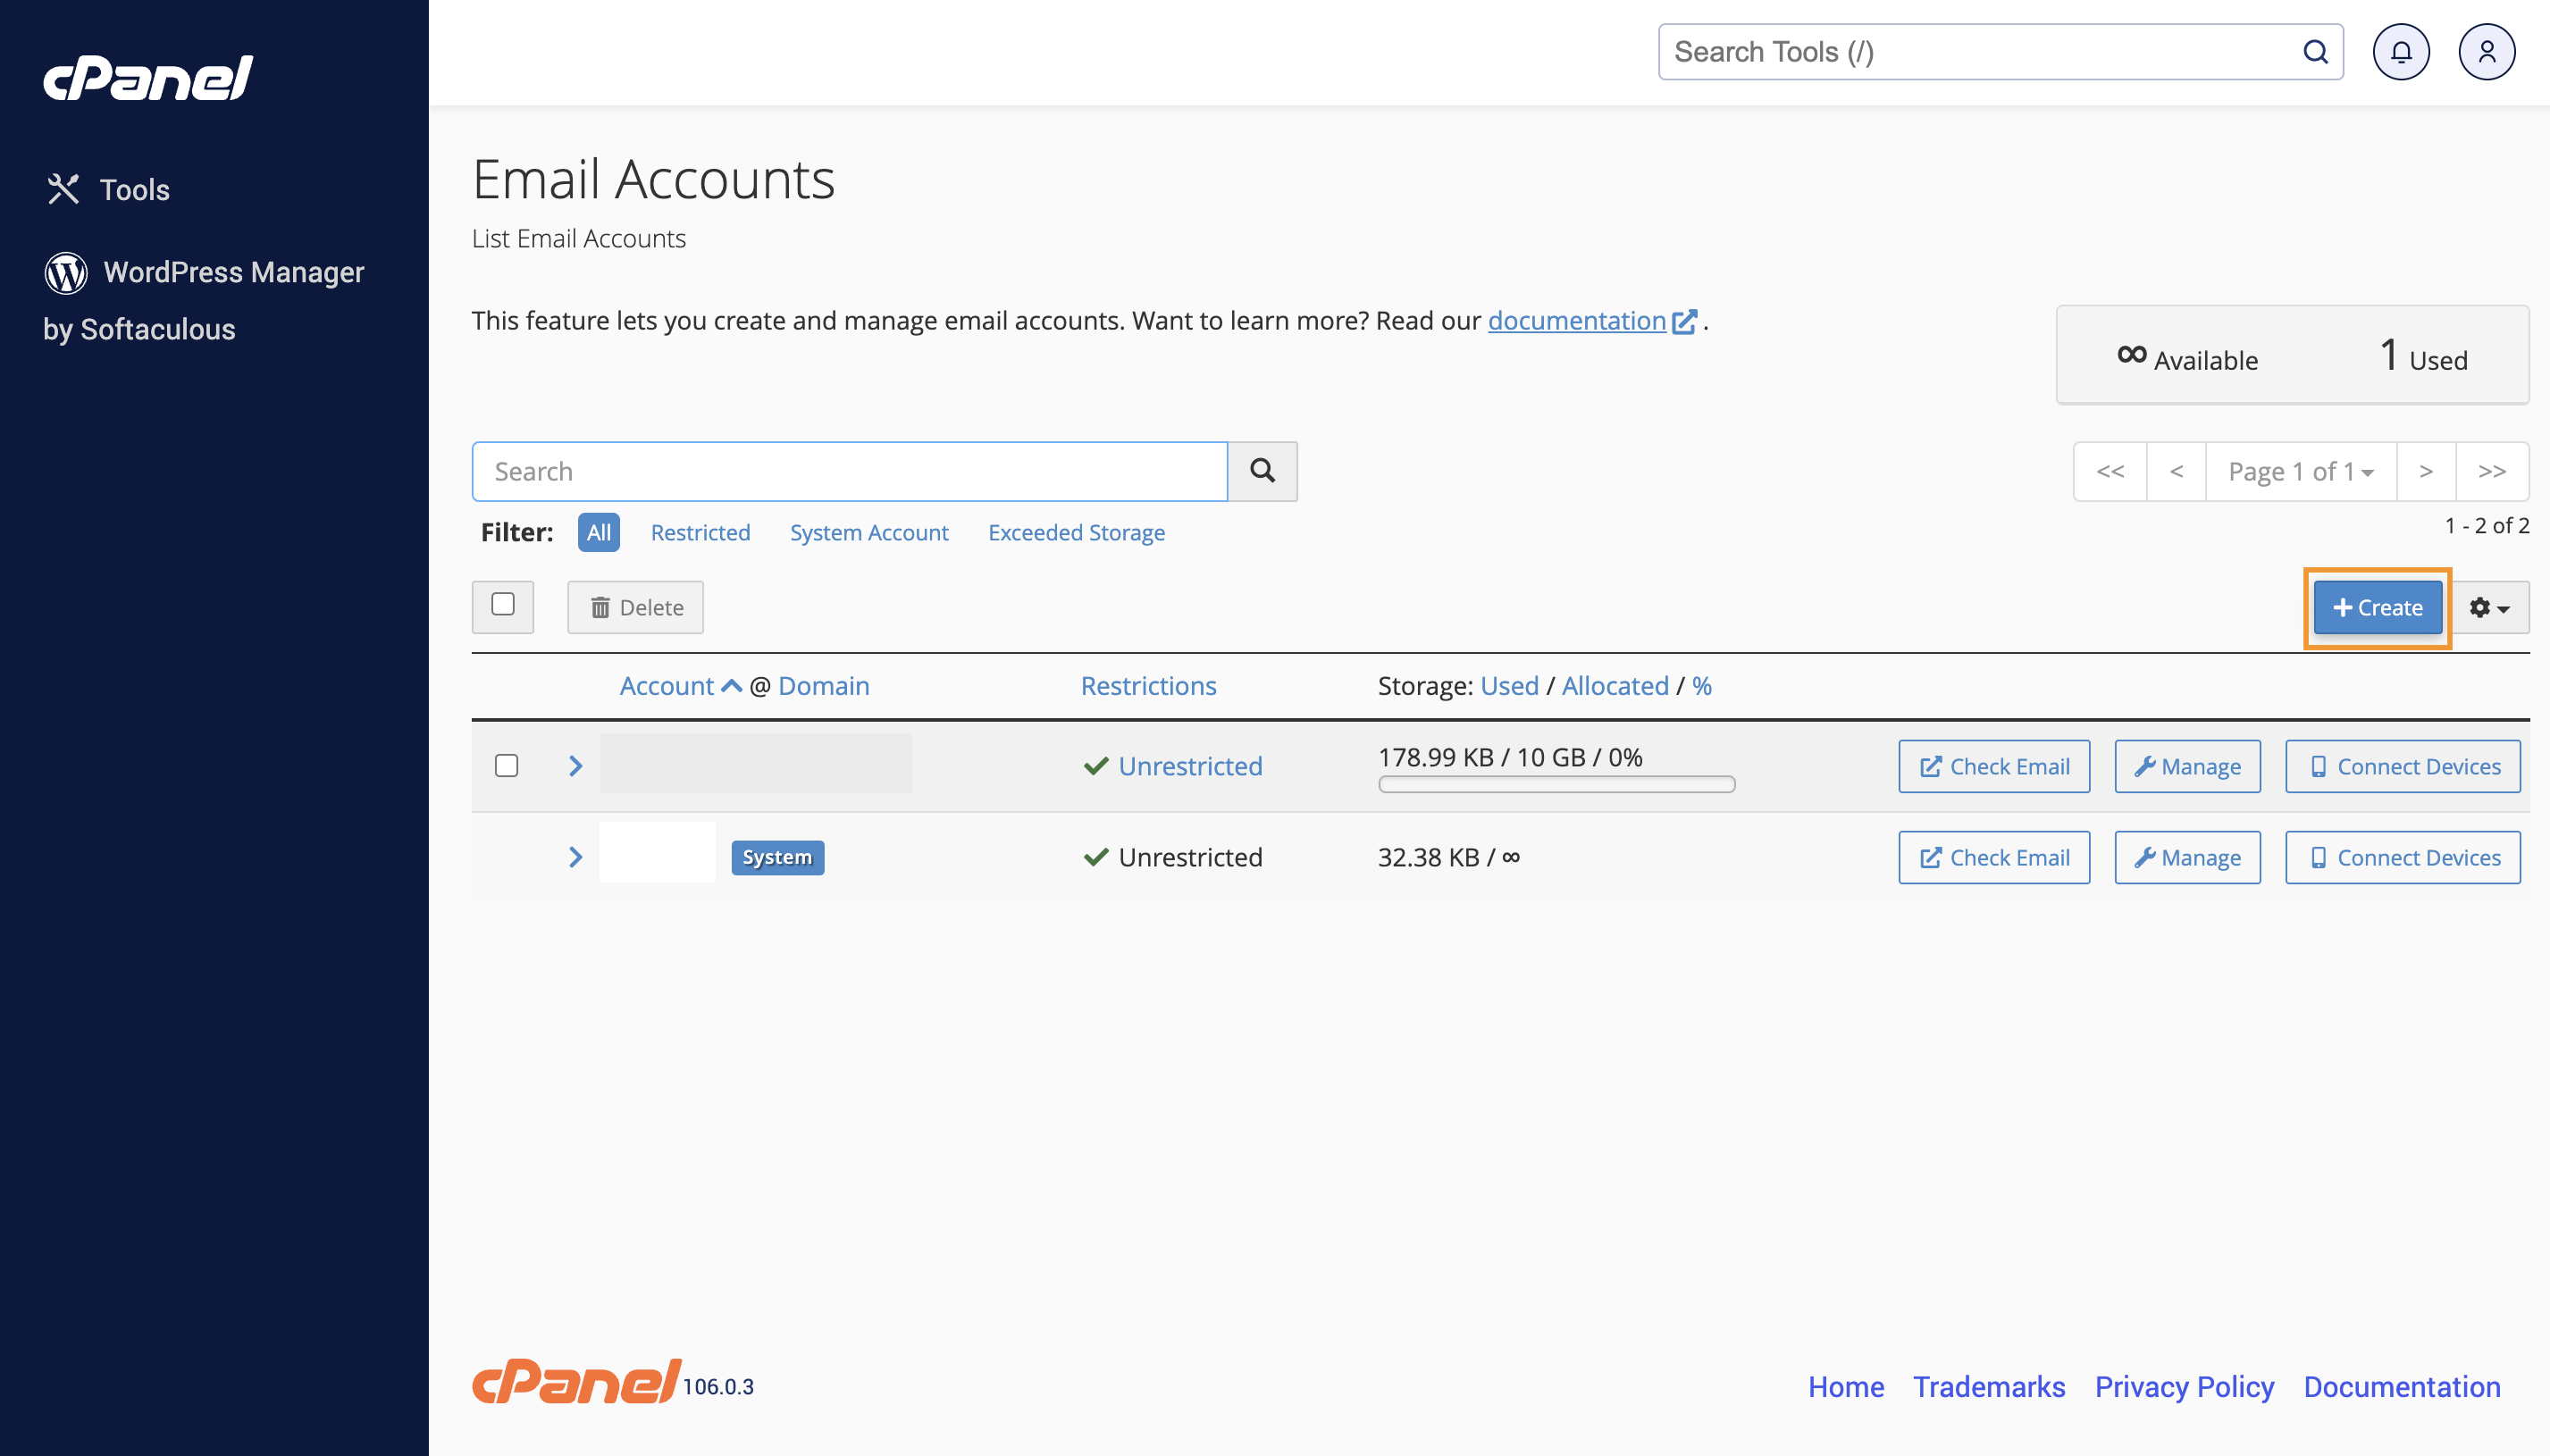Open the gear settings dropdown menu

(x=2487, y=607)
